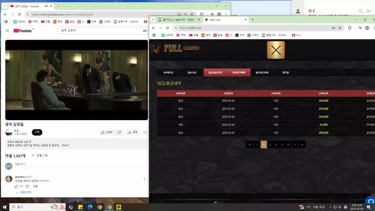375x211 pixels.
Task: Open comment sort order 정렬 기준
Action: pos(40,155)
